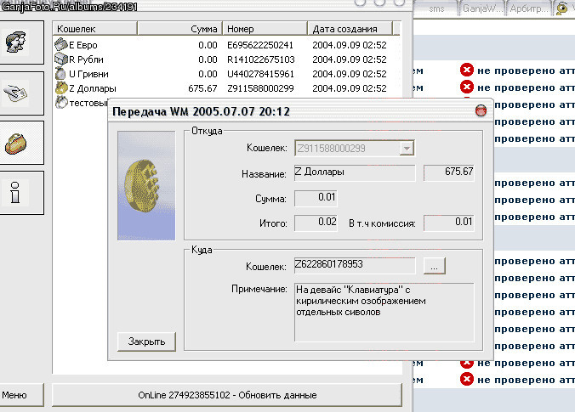Select wallet number U440278415961

(x=260, y=74)
